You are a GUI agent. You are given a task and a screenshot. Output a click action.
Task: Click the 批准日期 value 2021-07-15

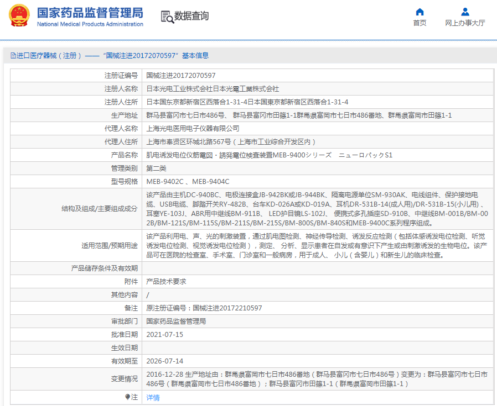pos(164,335)
